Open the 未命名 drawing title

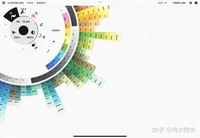(x=30, y=3)
